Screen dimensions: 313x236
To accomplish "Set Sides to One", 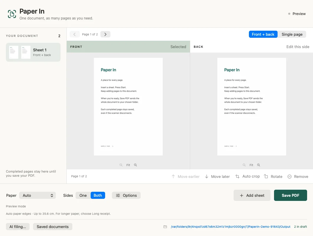I will click(83, 195).
